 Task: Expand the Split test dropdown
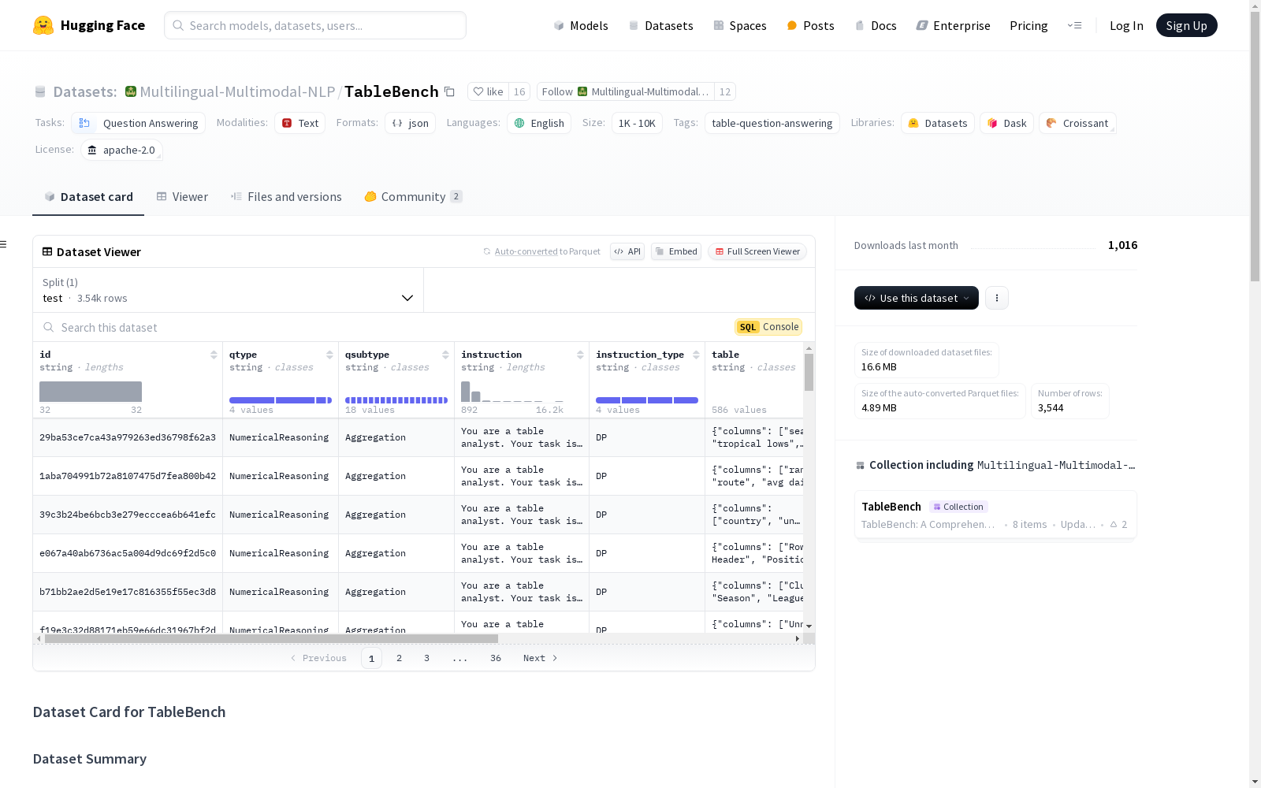228,290
